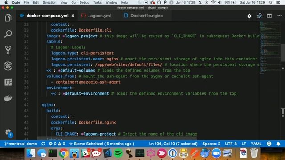Click 'cli-persistent' value on line 33
This screenshot has height=160, width=285.
97,53
